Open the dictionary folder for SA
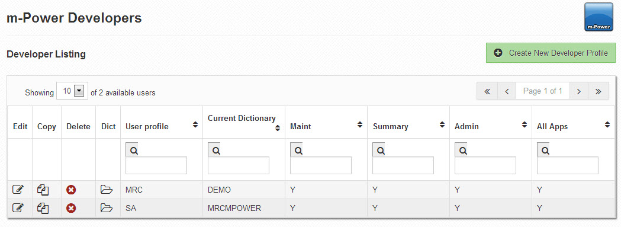This screenshot has width=621, height=227. click(107, 207)
